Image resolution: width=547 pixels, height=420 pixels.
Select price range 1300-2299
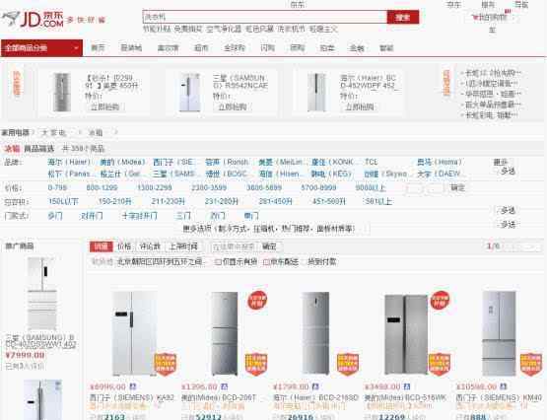click(154, 187)
